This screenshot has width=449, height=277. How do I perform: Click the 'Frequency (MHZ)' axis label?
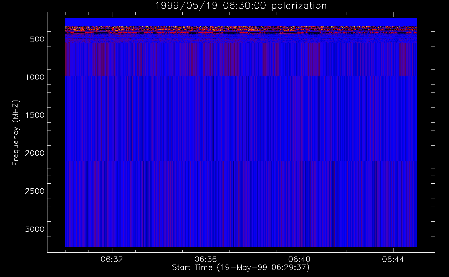pyautogui.click(x=16, y=133)
